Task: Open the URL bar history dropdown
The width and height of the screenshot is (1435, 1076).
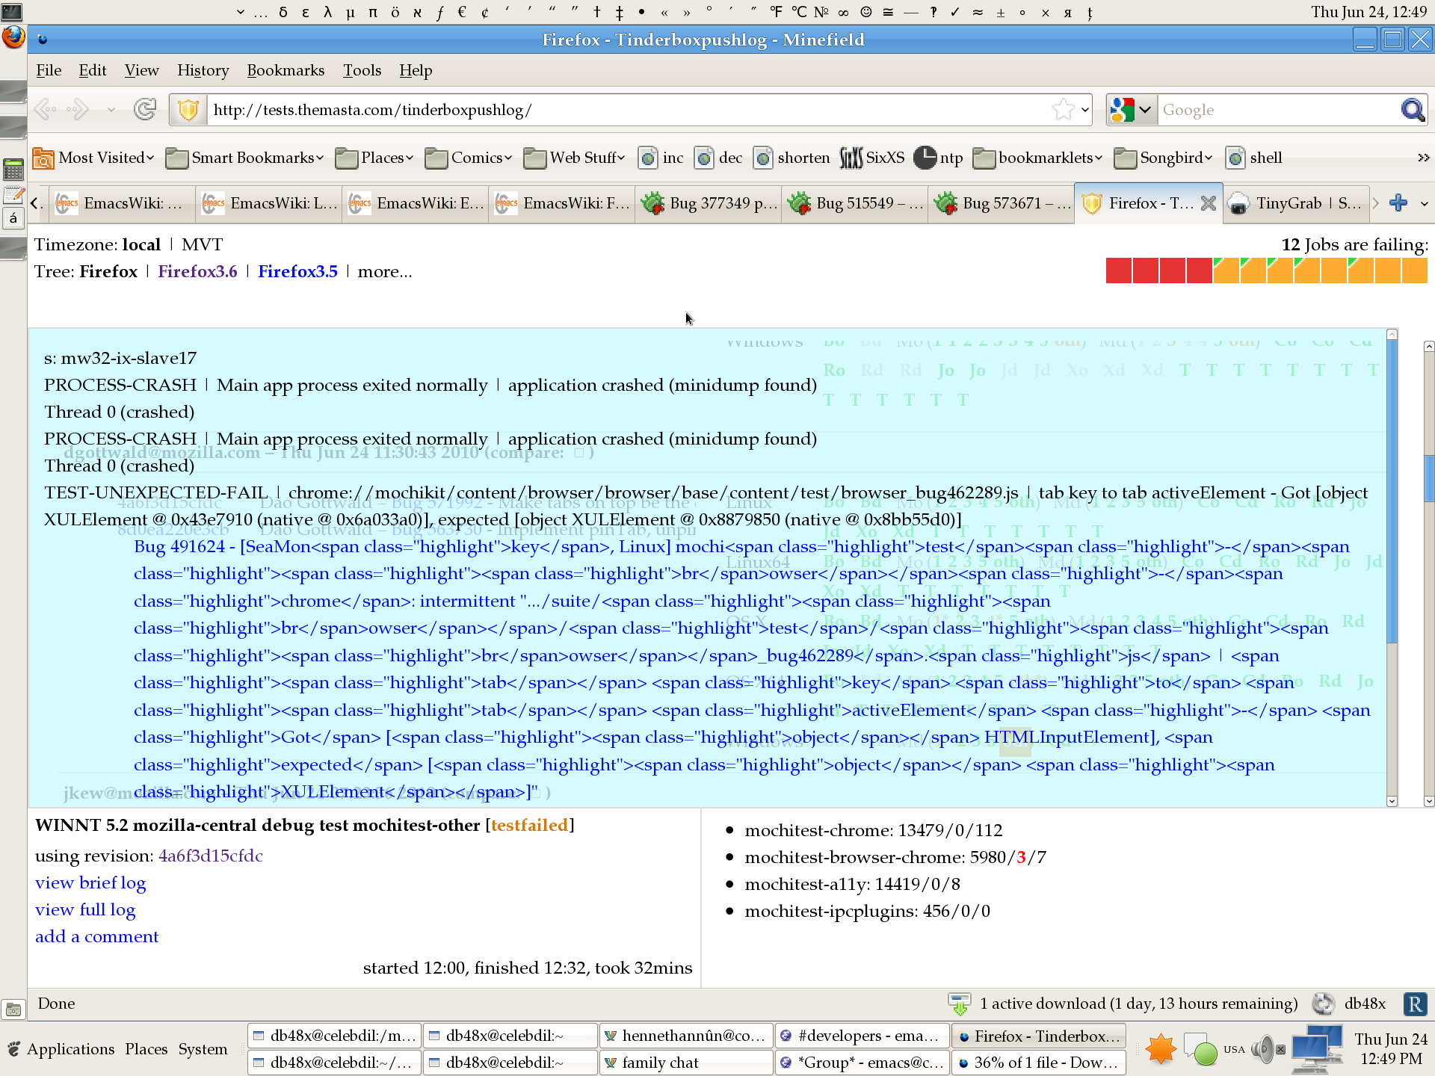Action: click(1084, 110)
